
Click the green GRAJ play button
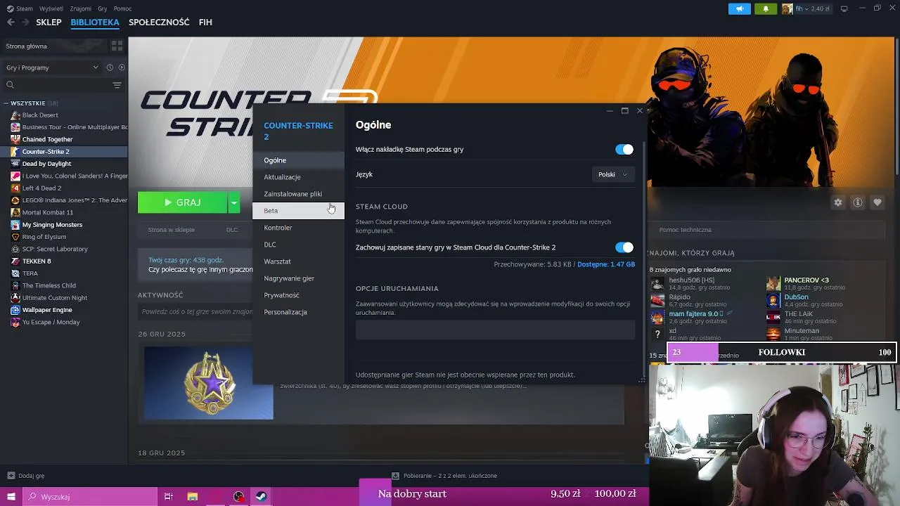point(182,202)
